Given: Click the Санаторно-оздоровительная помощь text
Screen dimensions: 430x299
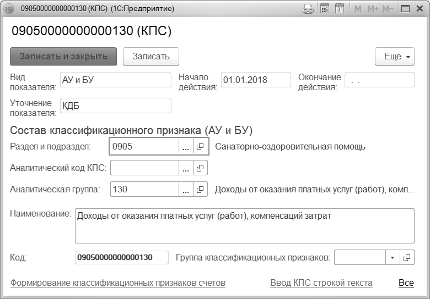Looking at the screenshot, I should click(290, 147).
